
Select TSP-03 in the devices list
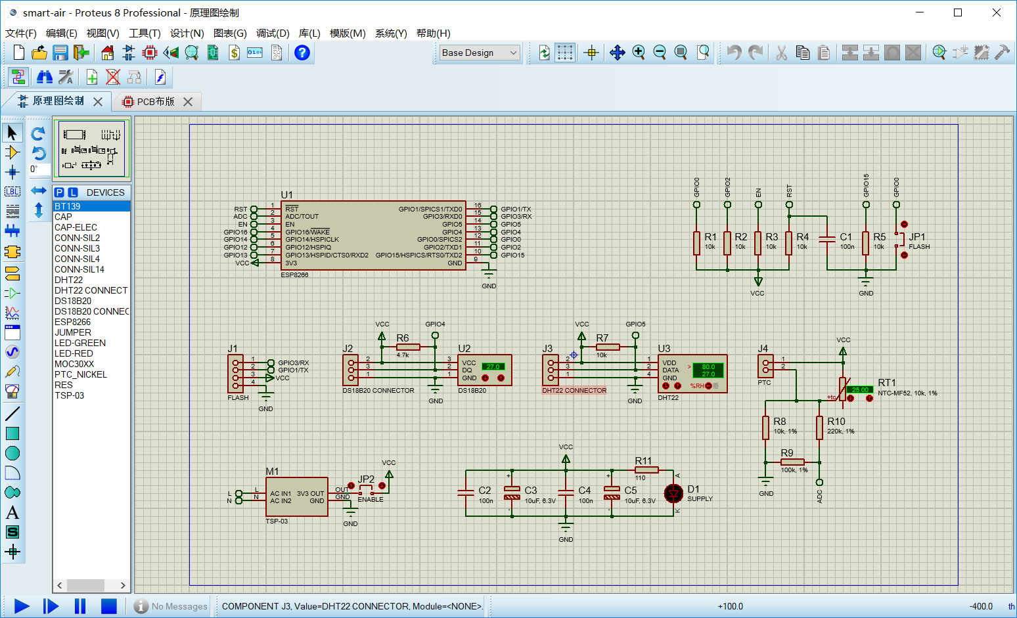coord(91,395)
